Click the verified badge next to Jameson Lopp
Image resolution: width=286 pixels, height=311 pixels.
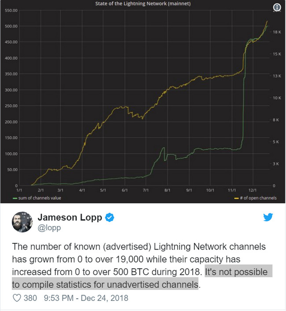(x=110, y=217)
